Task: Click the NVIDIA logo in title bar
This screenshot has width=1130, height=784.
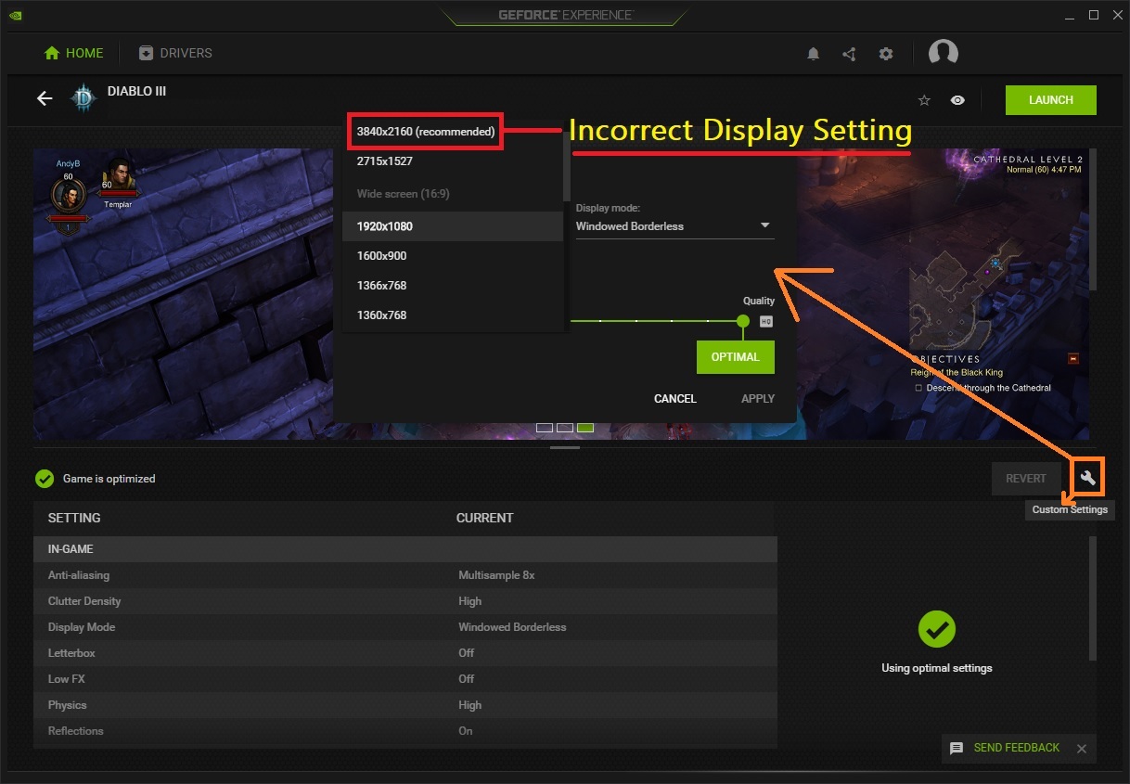Action: tap(16, 15)
